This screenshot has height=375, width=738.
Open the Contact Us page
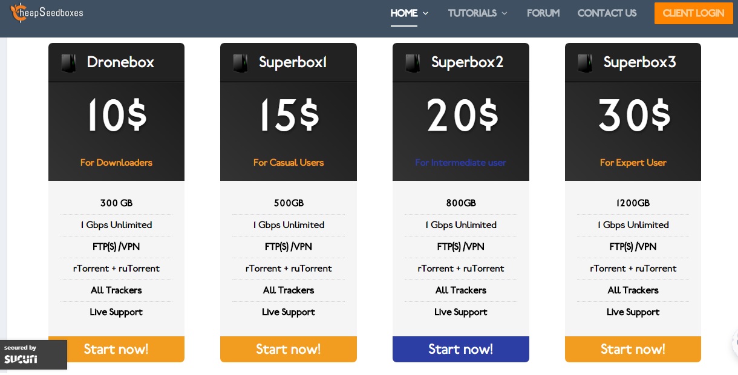click(607, 13)
